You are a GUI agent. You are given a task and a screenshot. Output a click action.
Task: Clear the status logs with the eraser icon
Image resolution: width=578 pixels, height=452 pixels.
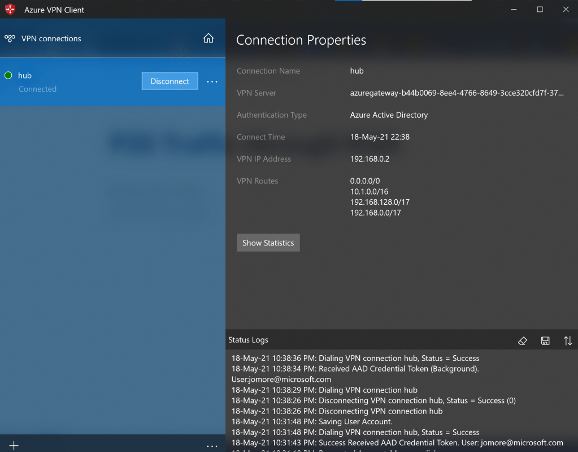click(523, 341)
